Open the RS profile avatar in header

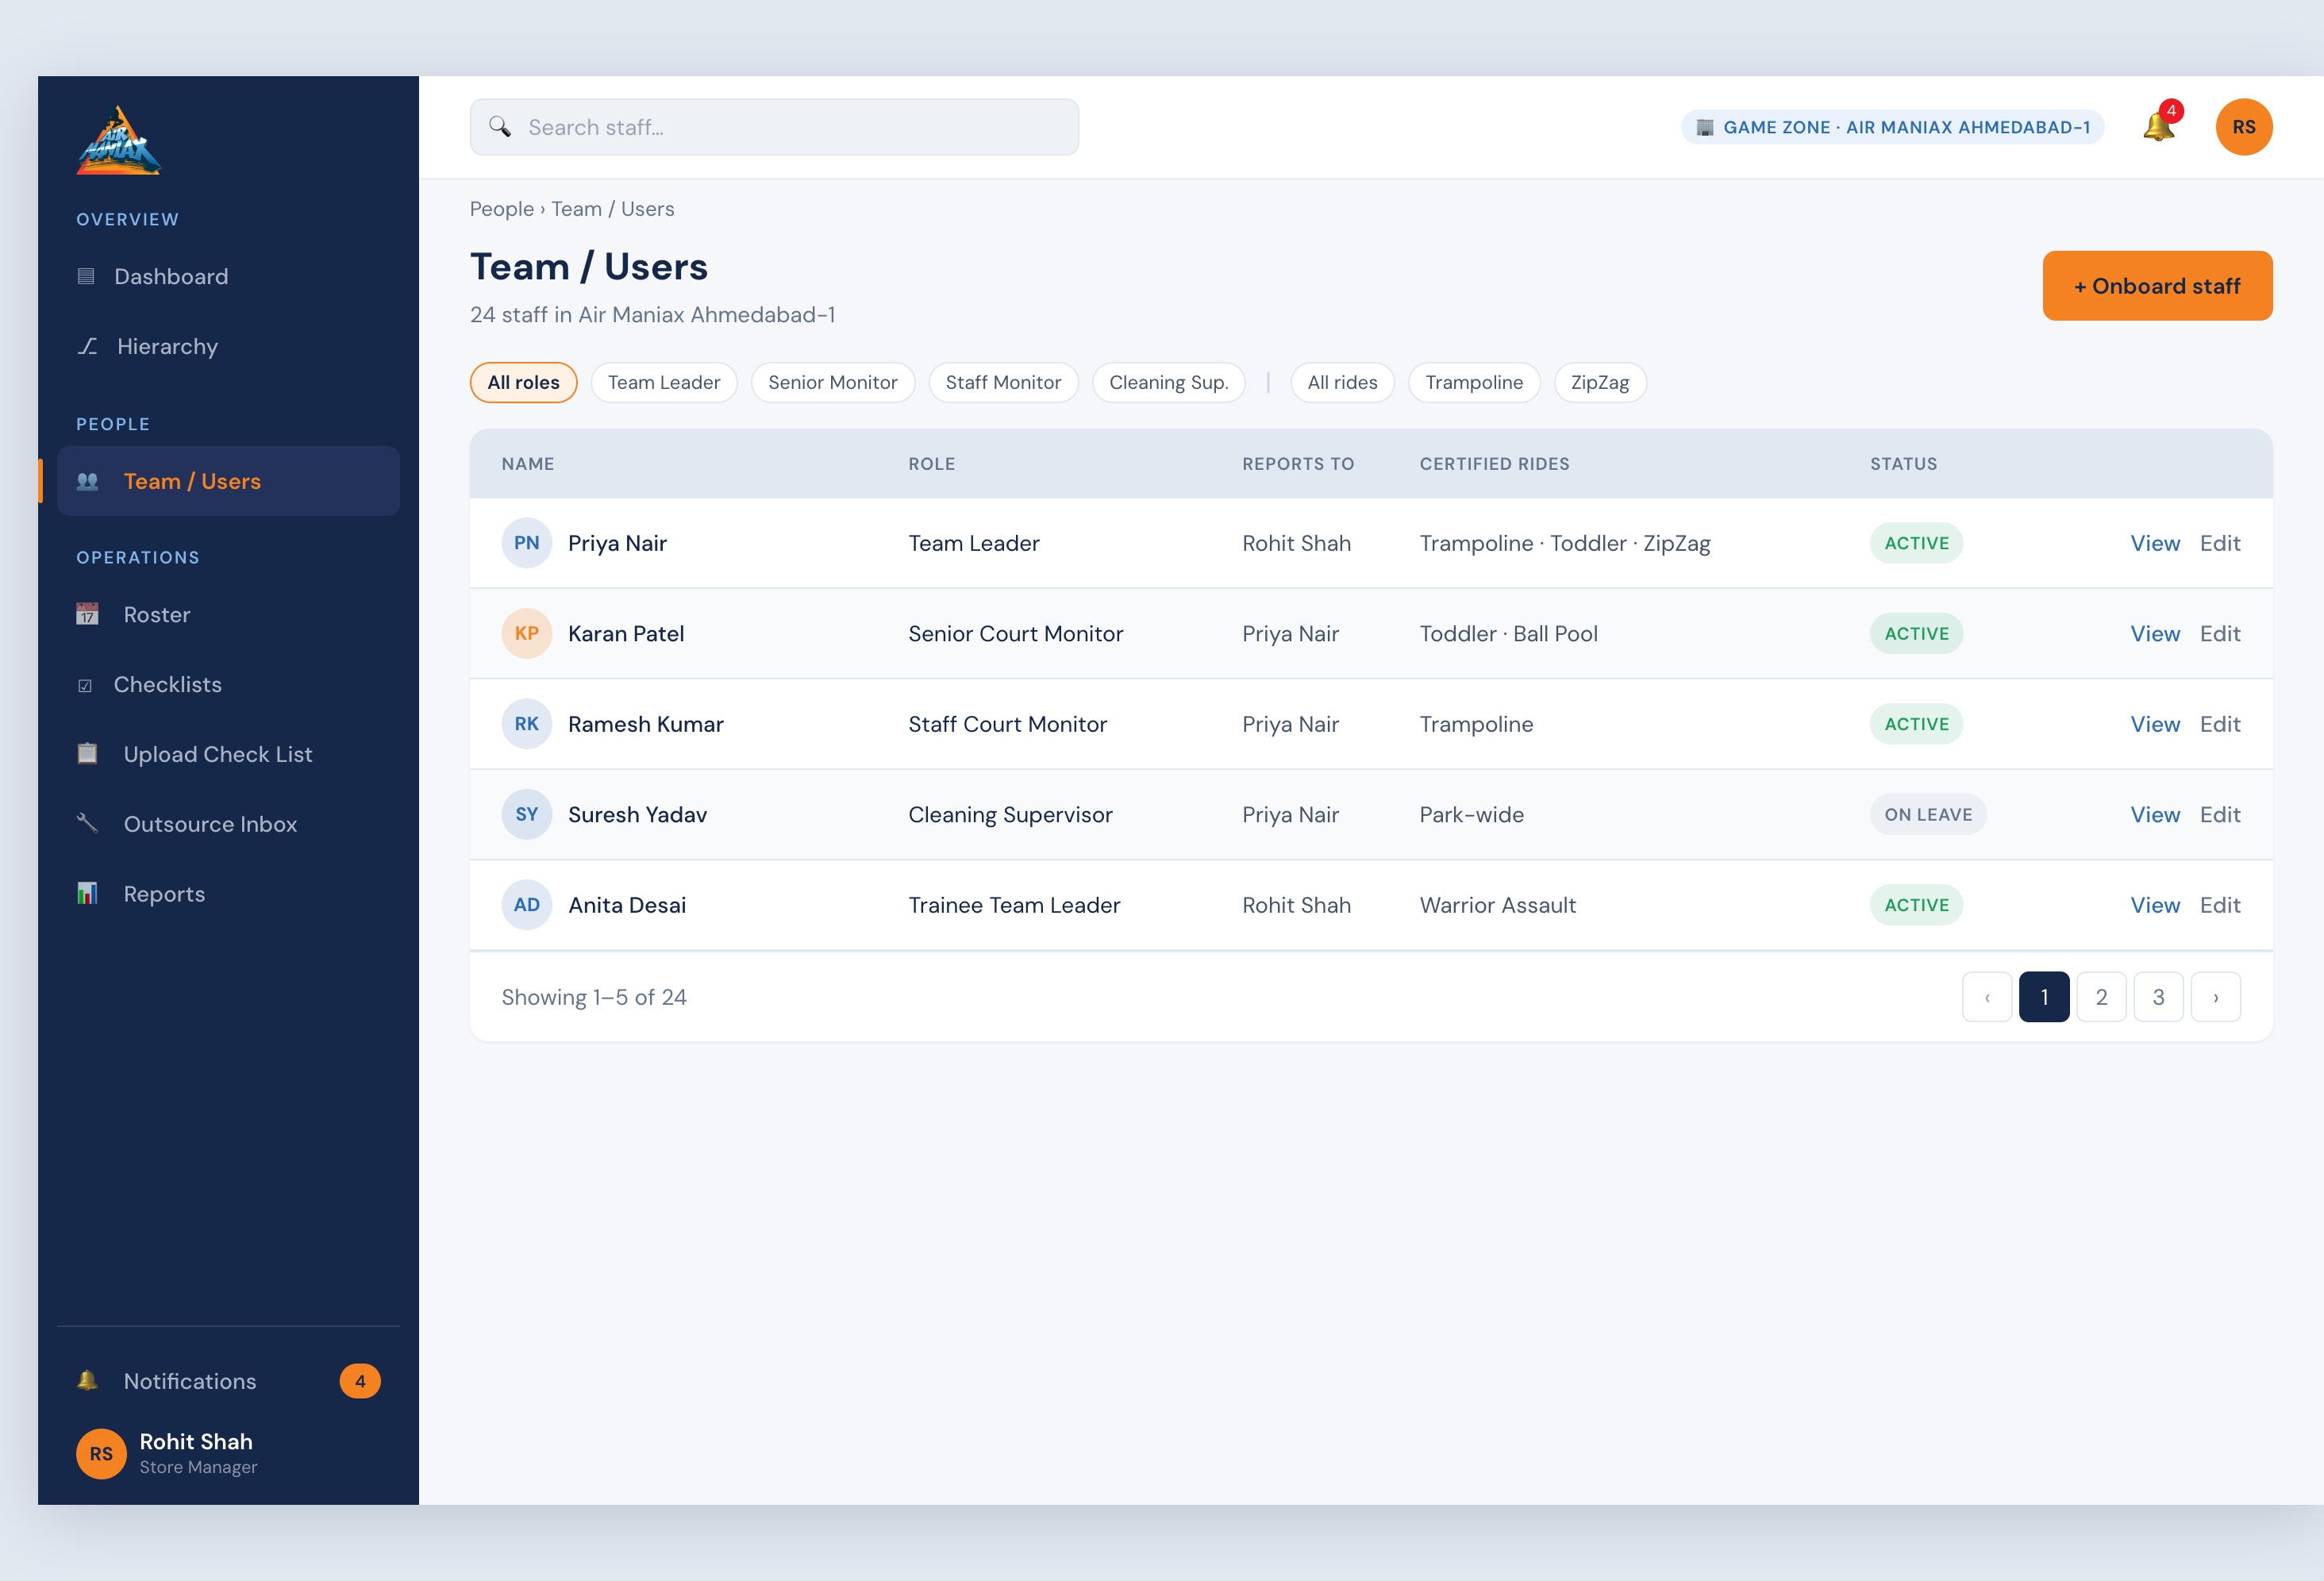[2244, 127]
